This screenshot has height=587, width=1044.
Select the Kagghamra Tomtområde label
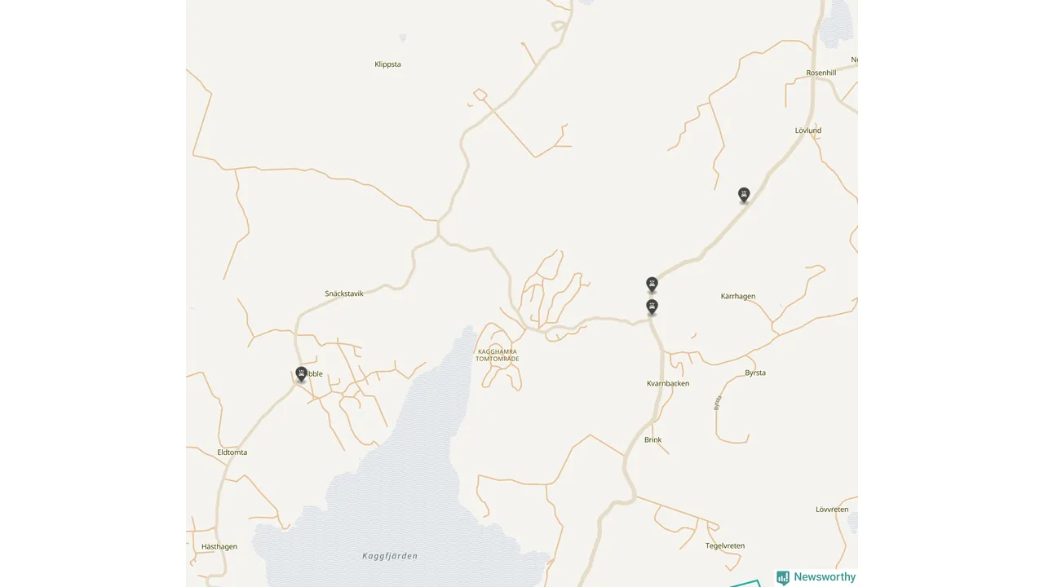[x=498, y=355]
